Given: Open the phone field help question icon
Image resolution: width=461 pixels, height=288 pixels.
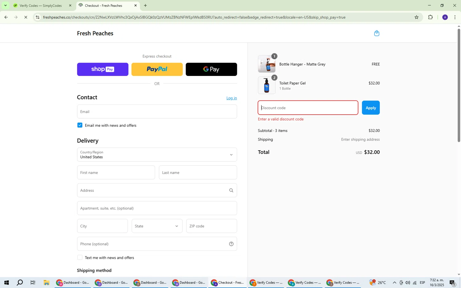Looking at the screenshot, I should coord(231,244).
